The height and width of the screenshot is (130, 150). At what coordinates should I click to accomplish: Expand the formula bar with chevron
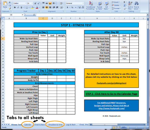point(148,15)
